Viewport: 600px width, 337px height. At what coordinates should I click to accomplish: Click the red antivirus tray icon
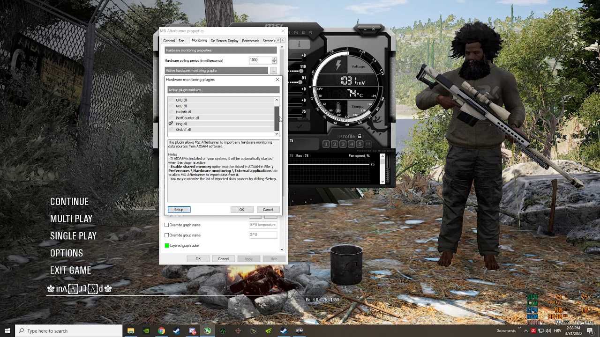tap(533, 331)
